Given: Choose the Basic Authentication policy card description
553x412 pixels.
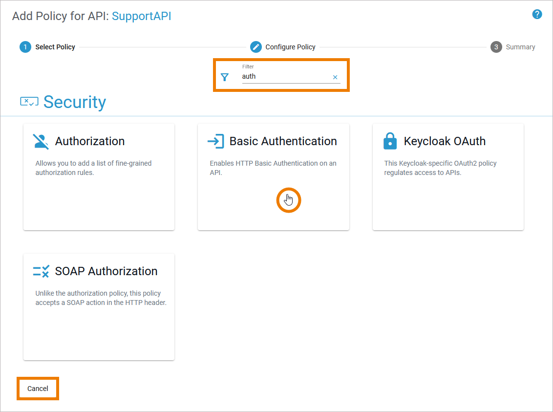Looking at the screenshot, I should [273, 168].
